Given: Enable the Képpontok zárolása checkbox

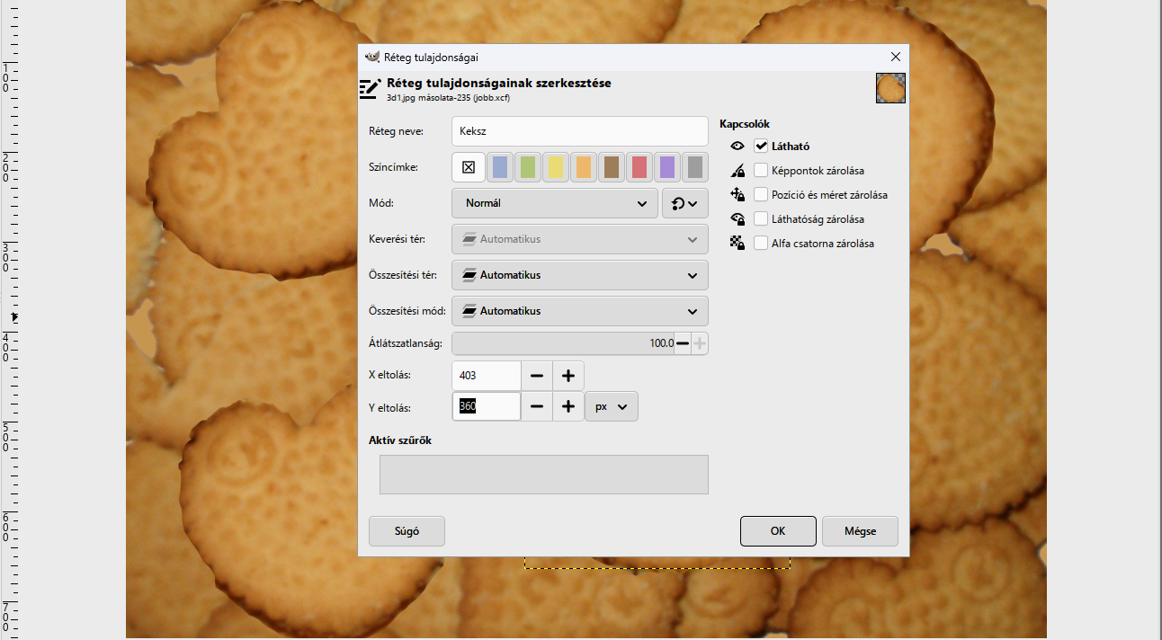Looking at the screenshot, I should [761, 170].
